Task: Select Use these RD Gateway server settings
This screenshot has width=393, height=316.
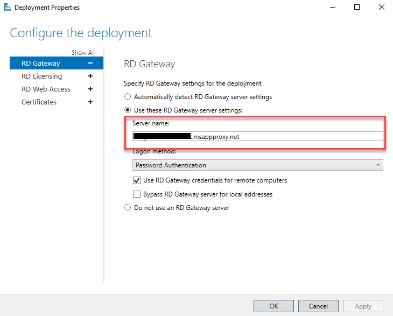Action: [x=128, y=110]
